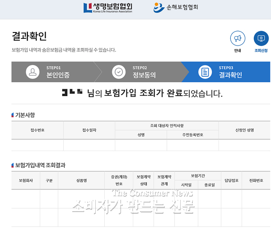Open the 생명보험협회 logo link
Viewport: 271px width, 231px height.
(x=108, y=8)
